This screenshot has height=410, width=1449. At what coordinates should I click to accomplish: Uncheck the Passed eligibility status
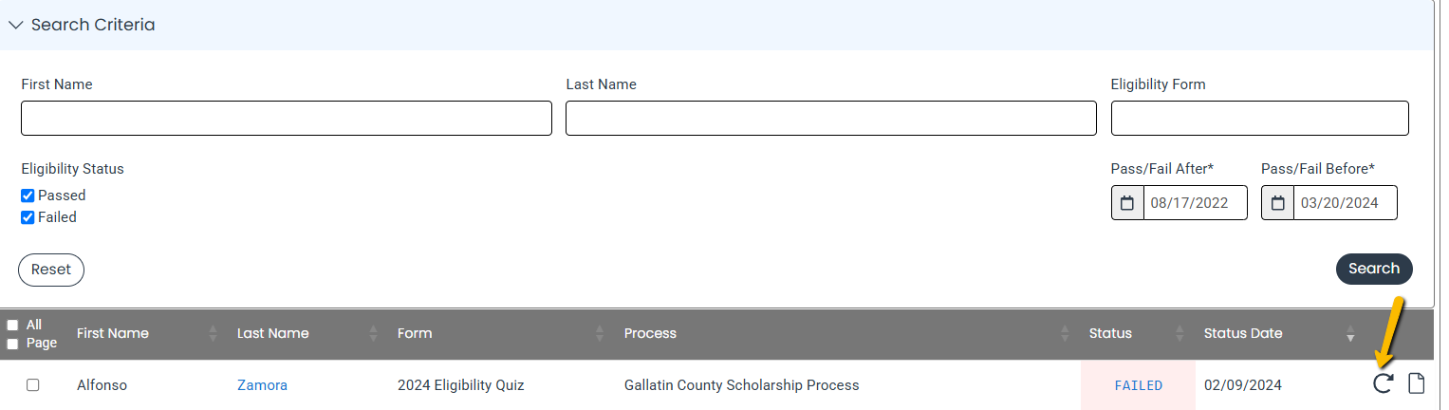(x=28, y=196)
